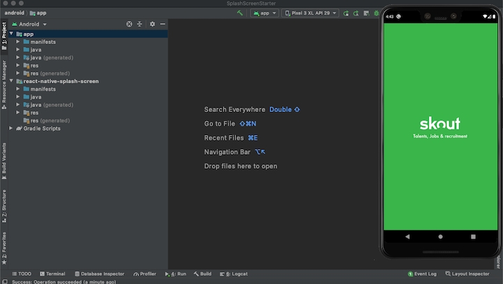The height and width of the screenshot is (284, 503).
Task: Select the manifests folder under app
Action: (43, 42)
